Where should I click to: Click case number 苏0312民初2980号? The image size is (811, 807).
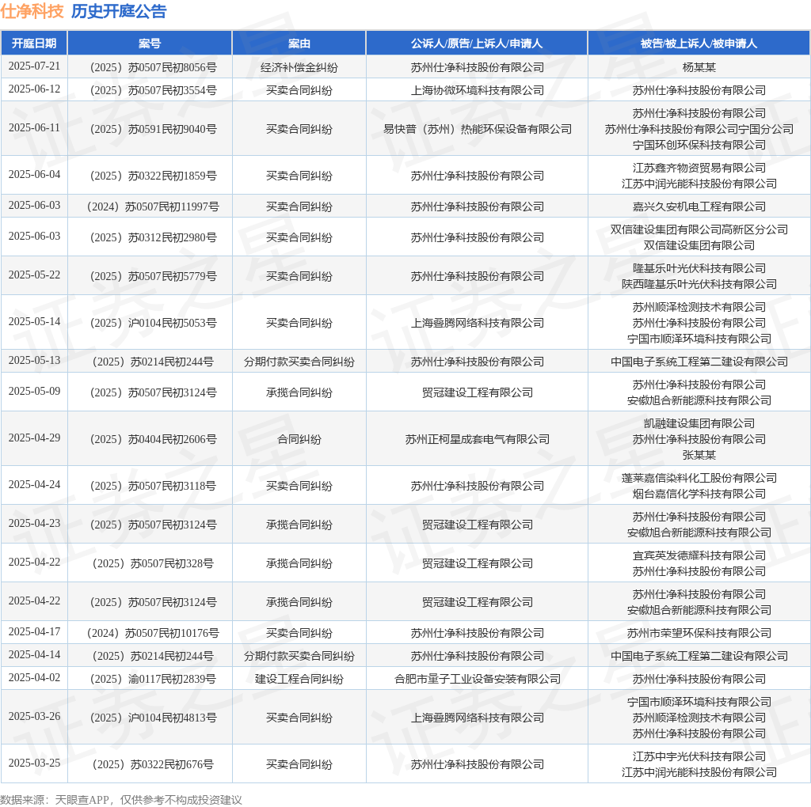point(153,237)
